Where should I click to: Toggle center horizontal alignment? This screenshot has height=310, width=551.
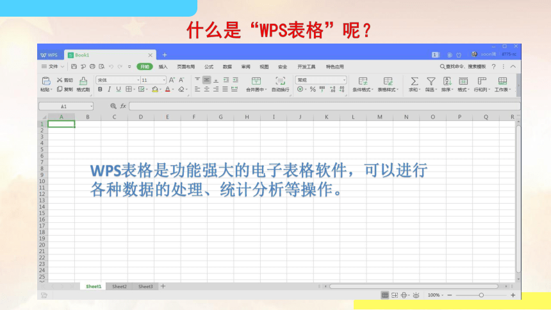pos(206,89)
